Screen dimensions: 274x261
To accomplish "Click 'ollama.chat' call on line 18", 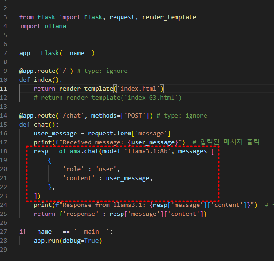I will (x=79, y=151).
